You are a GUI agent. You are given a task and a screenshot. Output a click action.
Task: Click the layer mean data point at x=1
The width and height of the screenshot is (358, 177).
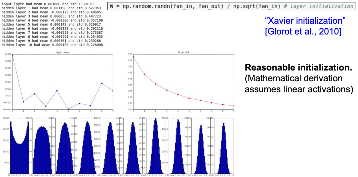(23, 102)
